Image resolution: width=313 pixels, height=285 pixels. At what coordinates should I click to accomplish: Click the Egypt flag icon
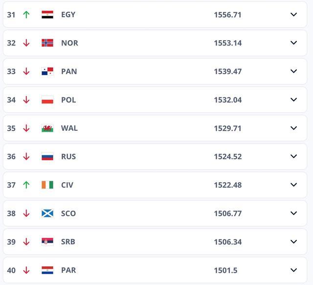click(x=47, y=15)
